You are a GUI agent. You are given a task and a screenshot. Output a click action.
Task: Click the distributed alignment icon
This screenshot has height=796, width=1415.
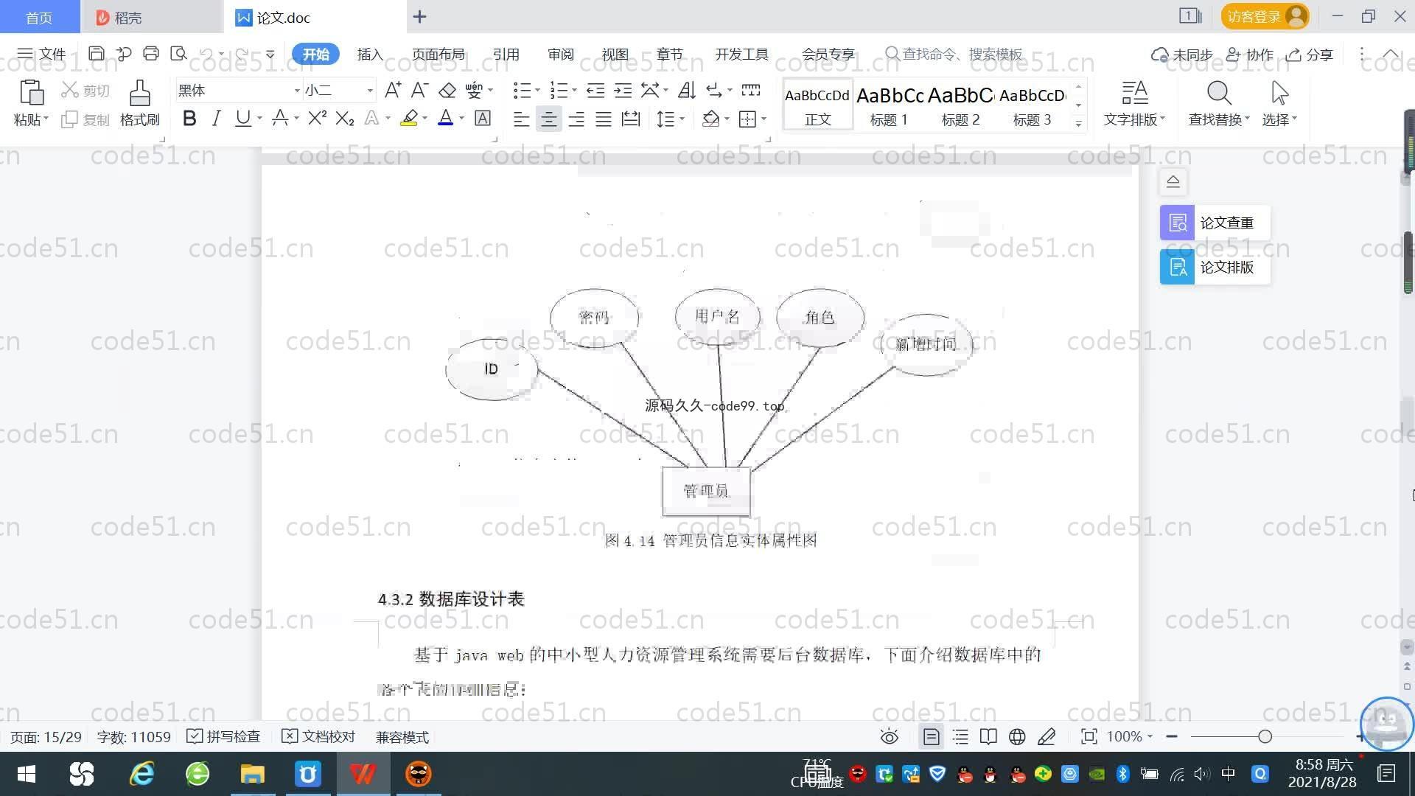(x=631, y=119)
